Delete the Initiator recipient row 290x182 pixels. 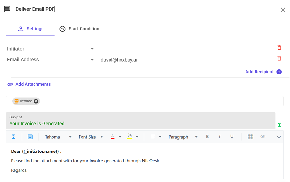[279, 48]
